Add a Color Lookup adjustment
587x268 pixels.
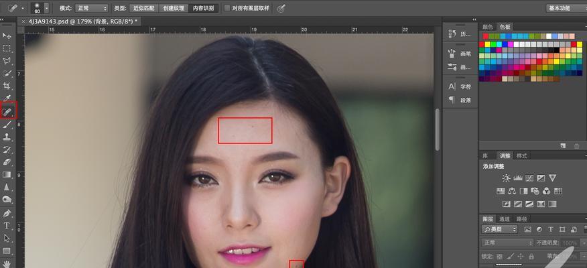[x=558, y=191]
